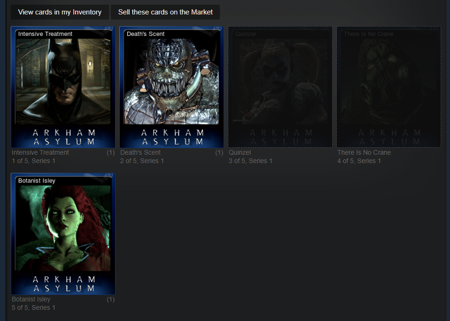Click the '5 of 5, Series 1' text
Viewport: 450px width, 321px height.
tap(34, 307)
